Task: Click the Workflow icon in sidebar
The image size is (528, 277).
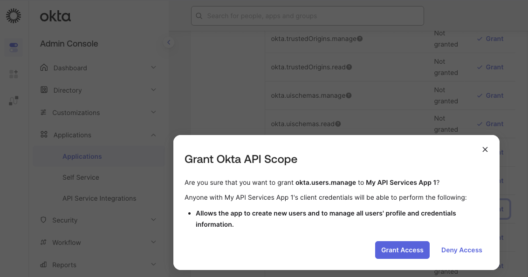Action: [x=43, y=242]
